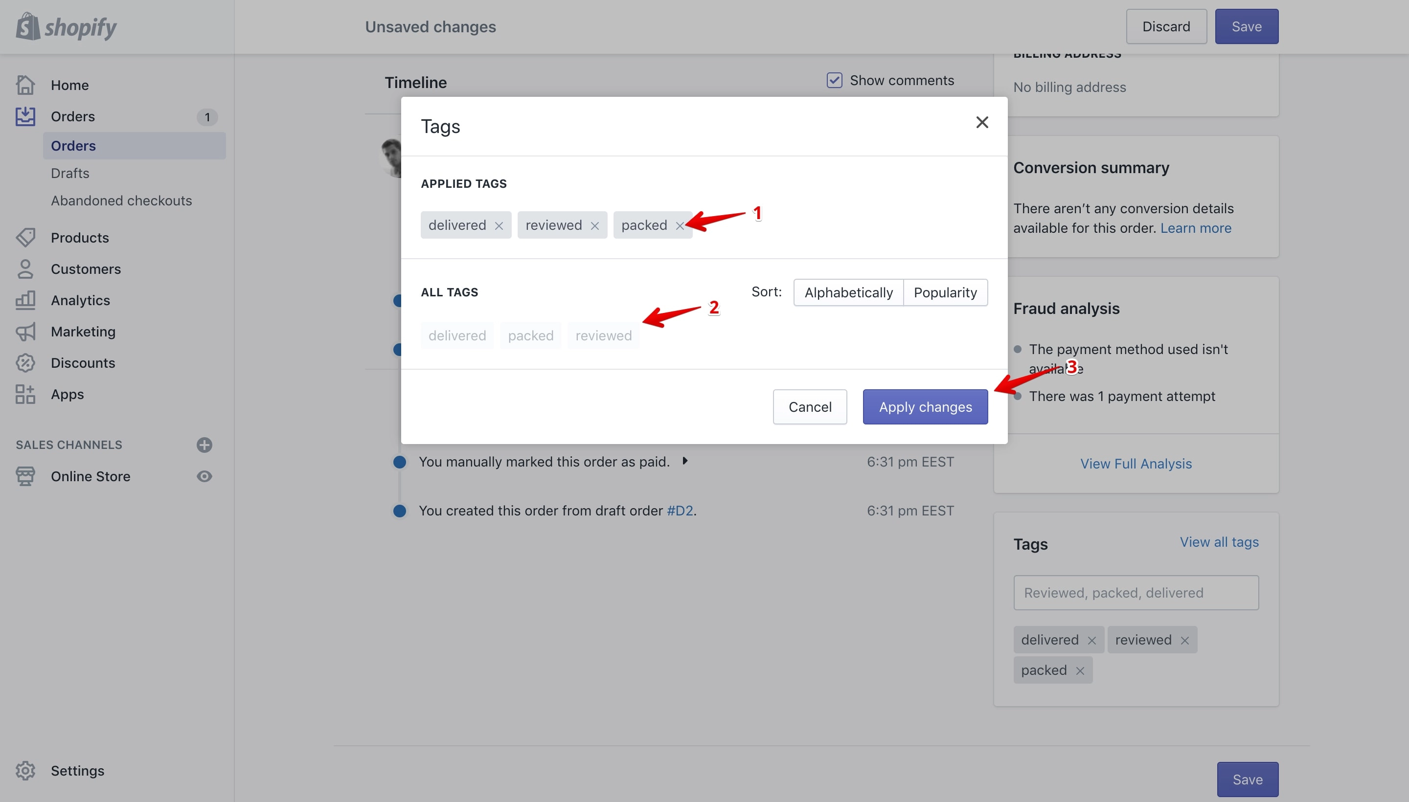Open the Orders sub-item under Orders
This screenshot has height=802, width=1409.
click(x=134, y=146)
